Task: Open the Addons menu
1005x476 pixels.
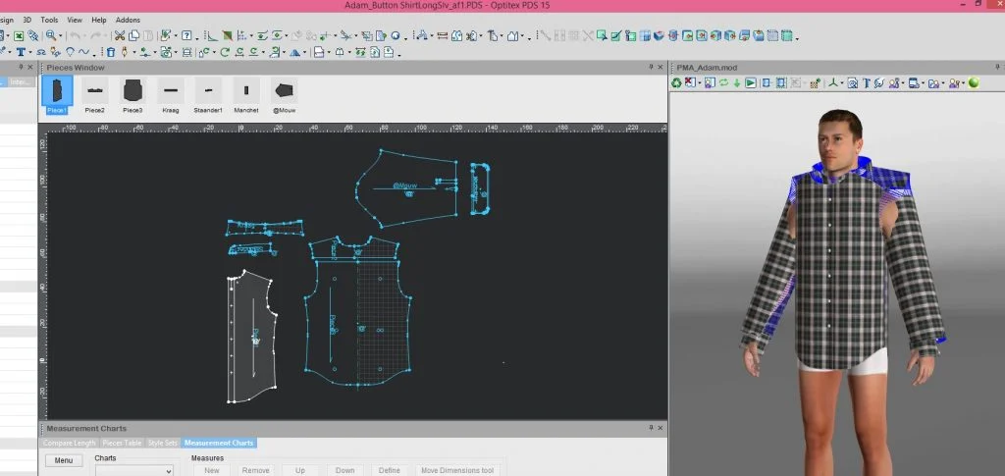Action: coord(128,20)
